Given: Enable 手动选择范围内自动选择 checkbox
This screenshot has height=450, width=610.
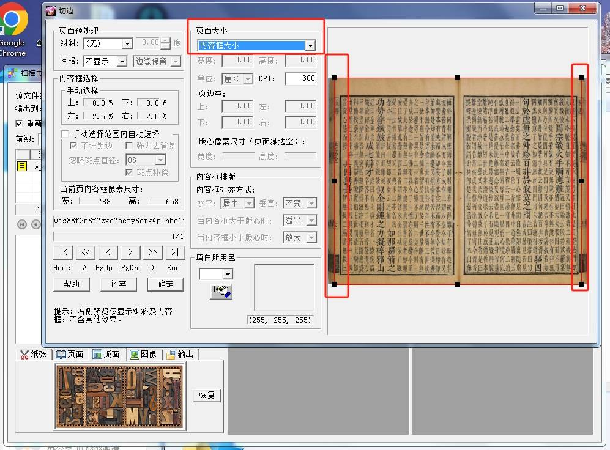Looking at the screenshot, I should click(x=65, y=134).
